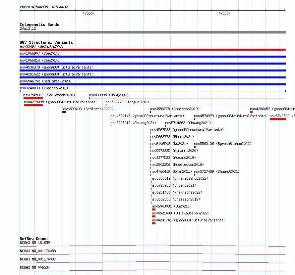Click the esv33497 (deSmith2007) variant label
295x275 pixels.
[42, 46]
